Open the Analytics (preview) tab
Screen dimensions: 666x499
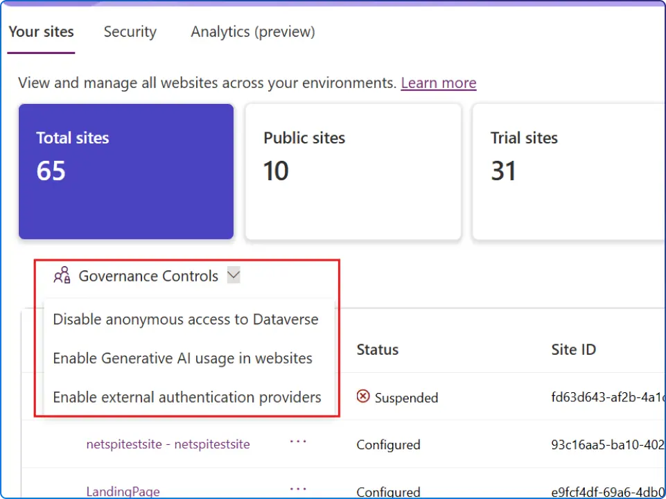252,31
